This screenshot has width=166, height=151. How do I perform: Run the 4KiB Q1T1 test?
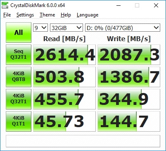[x=19, y=121]
